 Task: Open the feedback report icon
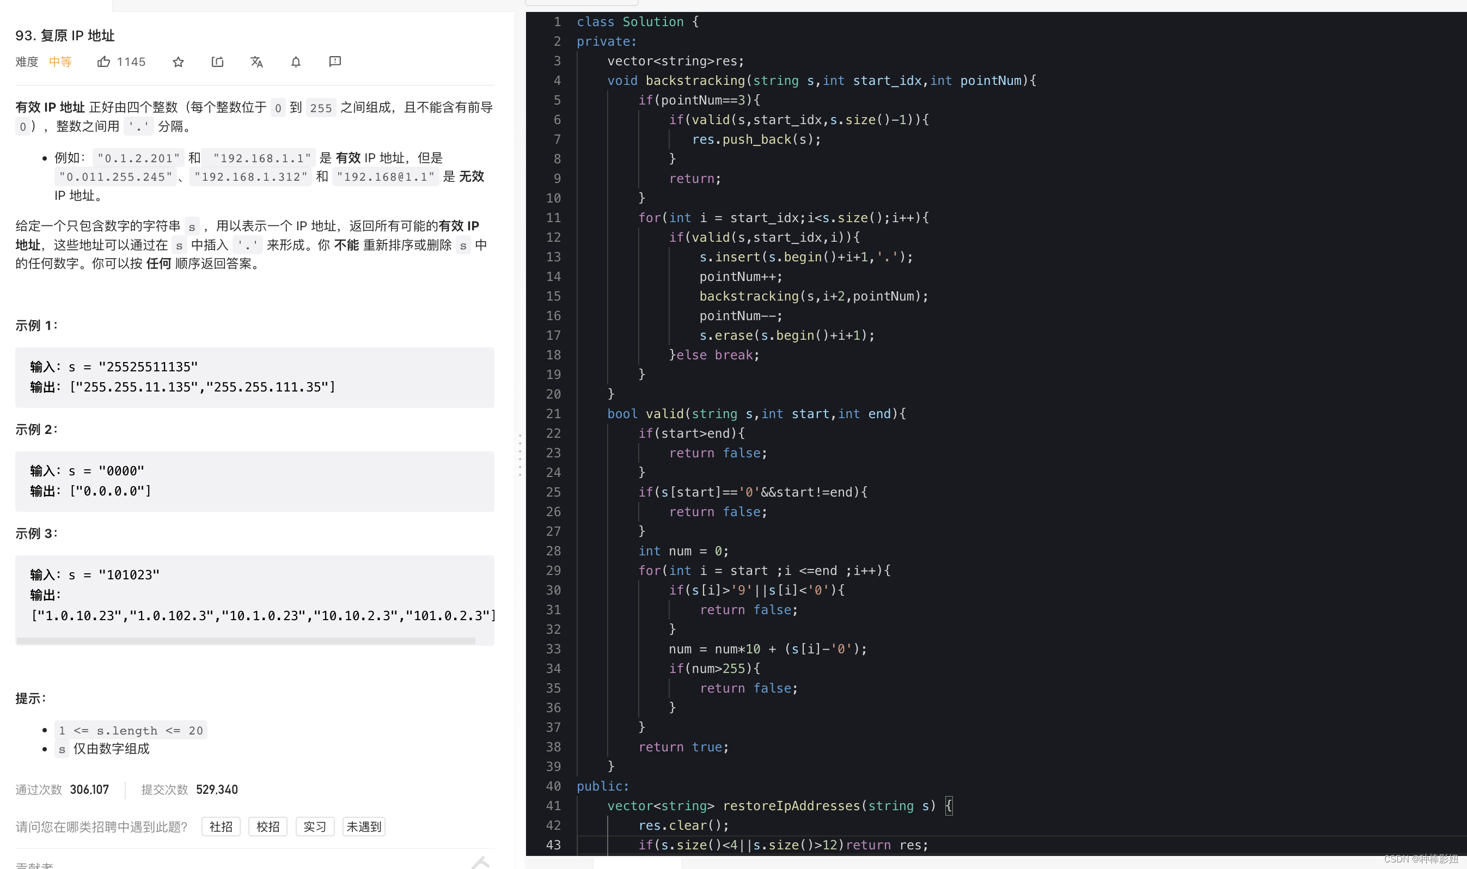coord(335,62)
